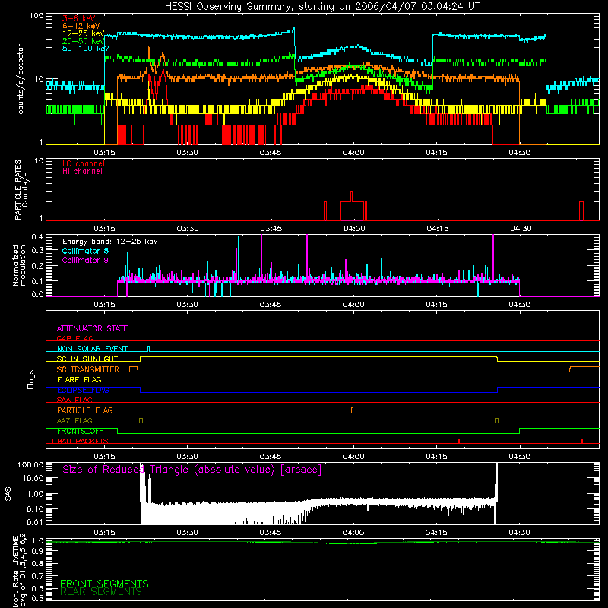Click the ATTENUATOR STATE flag label

coord(92,328)
